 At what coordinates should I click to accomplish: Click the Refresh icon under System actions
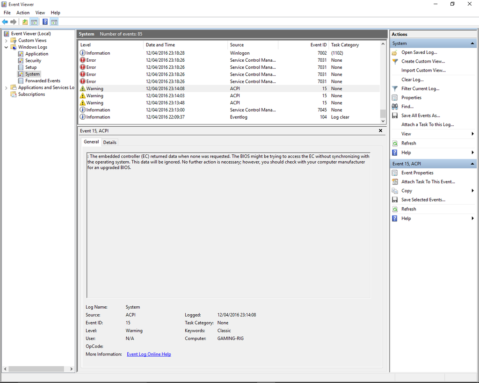(x=395, y=143)
